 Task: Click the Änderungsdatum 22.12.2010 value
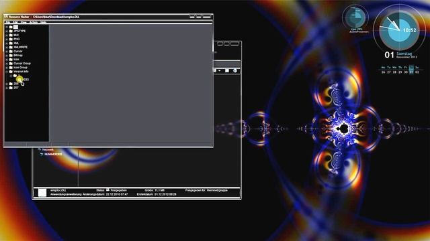tap(117, 194)
